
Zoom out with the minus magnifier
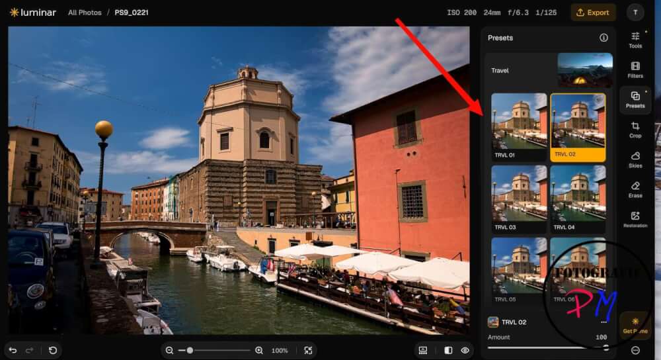pos(169,350)
